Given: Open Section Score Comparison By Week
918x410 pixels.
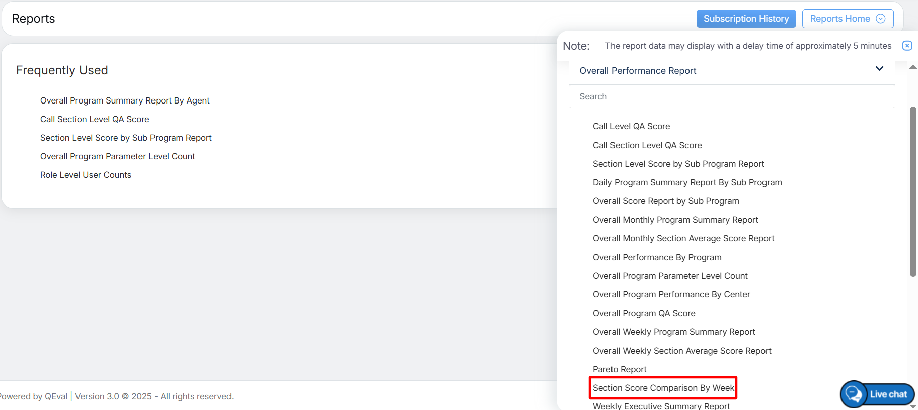Looking at the screenshot, I should 663,388.
